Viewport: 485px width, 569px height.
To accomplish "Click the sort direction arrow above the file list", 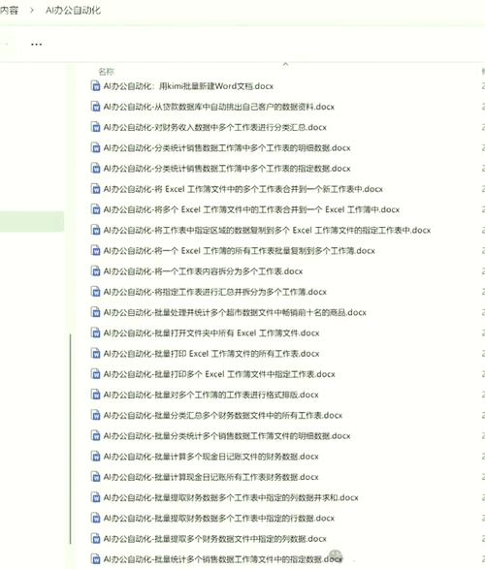I will [285, 64].
